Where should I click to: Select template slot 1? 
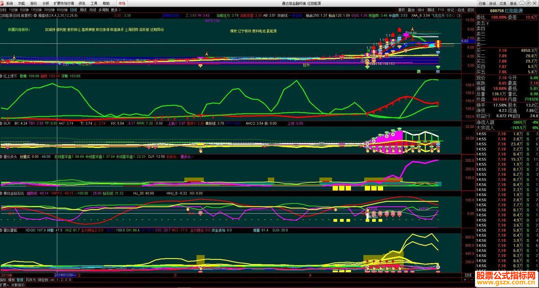pyautogui.click(x=57, y=280)
